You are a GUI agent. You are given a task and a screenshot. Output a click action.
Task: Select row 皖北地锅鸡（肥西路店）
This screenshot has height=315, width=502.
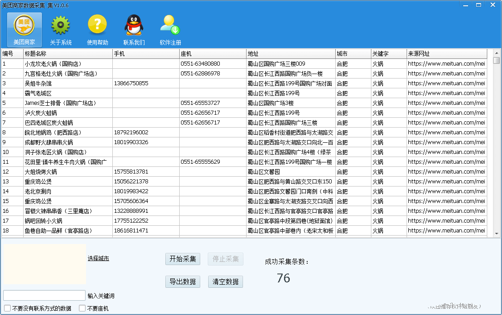(244, 133)
